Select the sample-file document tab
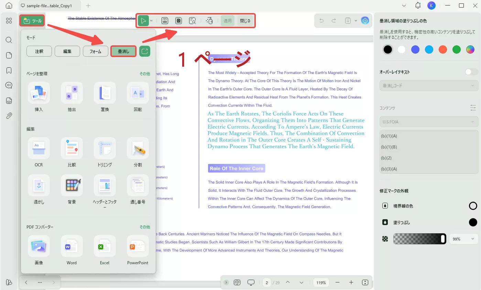 click(50, 6)
